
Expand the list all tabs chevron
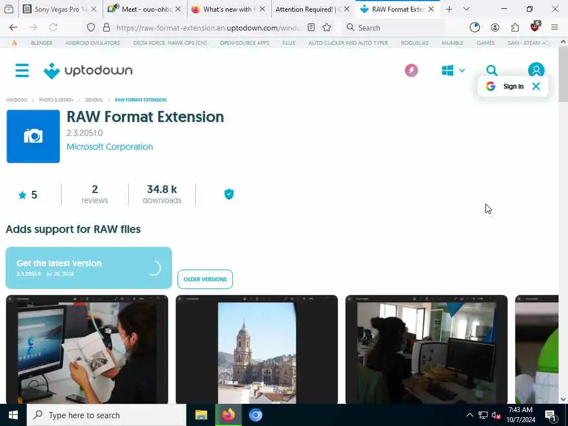pos(466,9)
